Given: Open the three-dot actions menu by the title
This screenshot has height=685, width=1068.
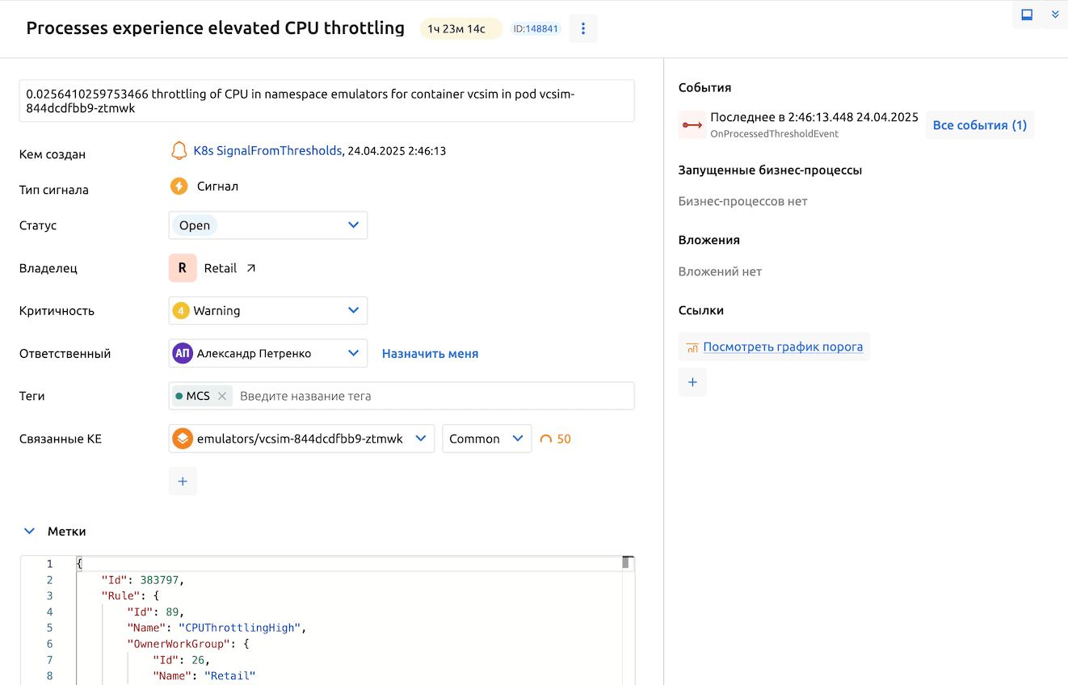Looking at the screenshot, I should click(x=583, y=29).
